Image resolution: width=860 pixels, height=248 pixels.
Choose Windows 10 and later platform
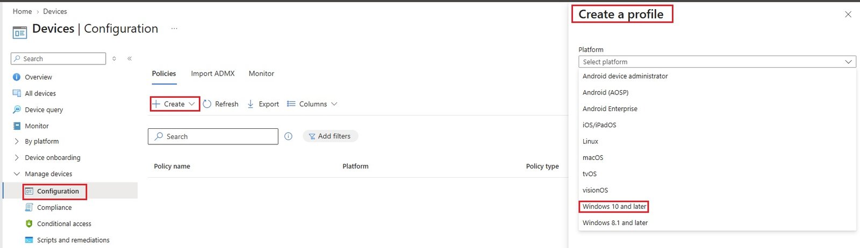click(614, 207)
